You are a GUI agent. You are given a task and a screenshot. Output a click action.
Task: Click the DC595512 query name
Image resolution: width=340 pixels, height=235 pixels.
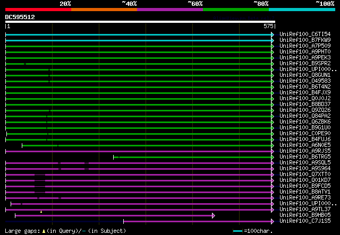pos(20,17)
